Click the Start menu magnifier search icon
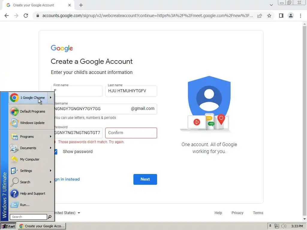The height and width of the screenshot is (230, 307). coord(50,217)
